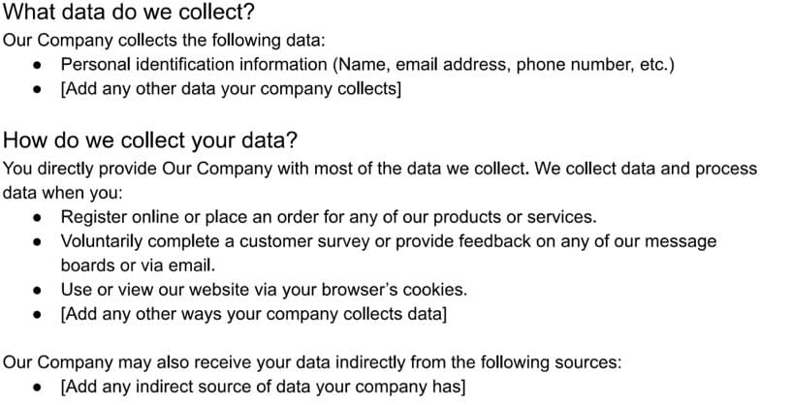The width and height of the screenshot is (792, 405).
Task: Click the bullet dot before "Use or view our website"
Action: point(37,290)
